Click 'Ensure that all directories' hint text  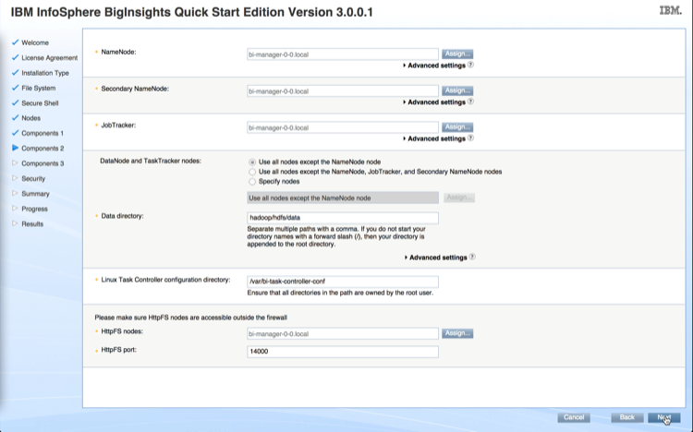point(340,293)
